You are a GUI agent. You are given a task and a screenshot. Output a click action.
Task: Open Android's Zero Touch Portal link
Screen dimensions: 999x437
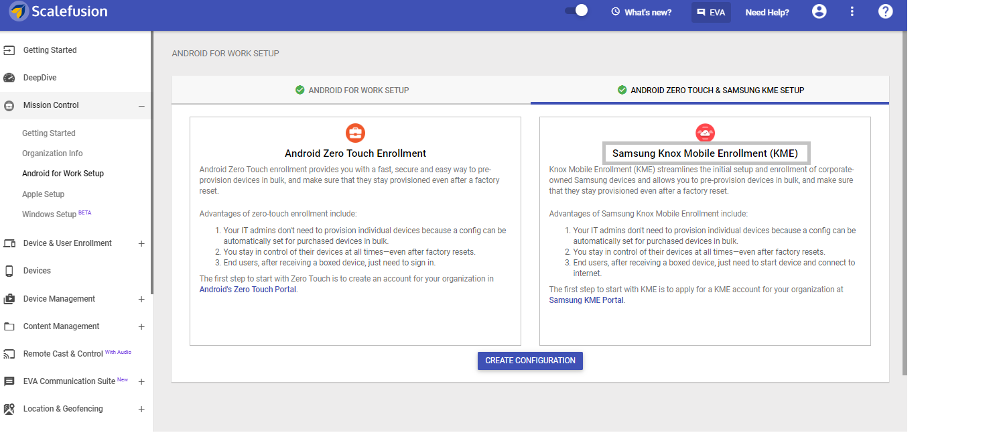coord(248,290)
